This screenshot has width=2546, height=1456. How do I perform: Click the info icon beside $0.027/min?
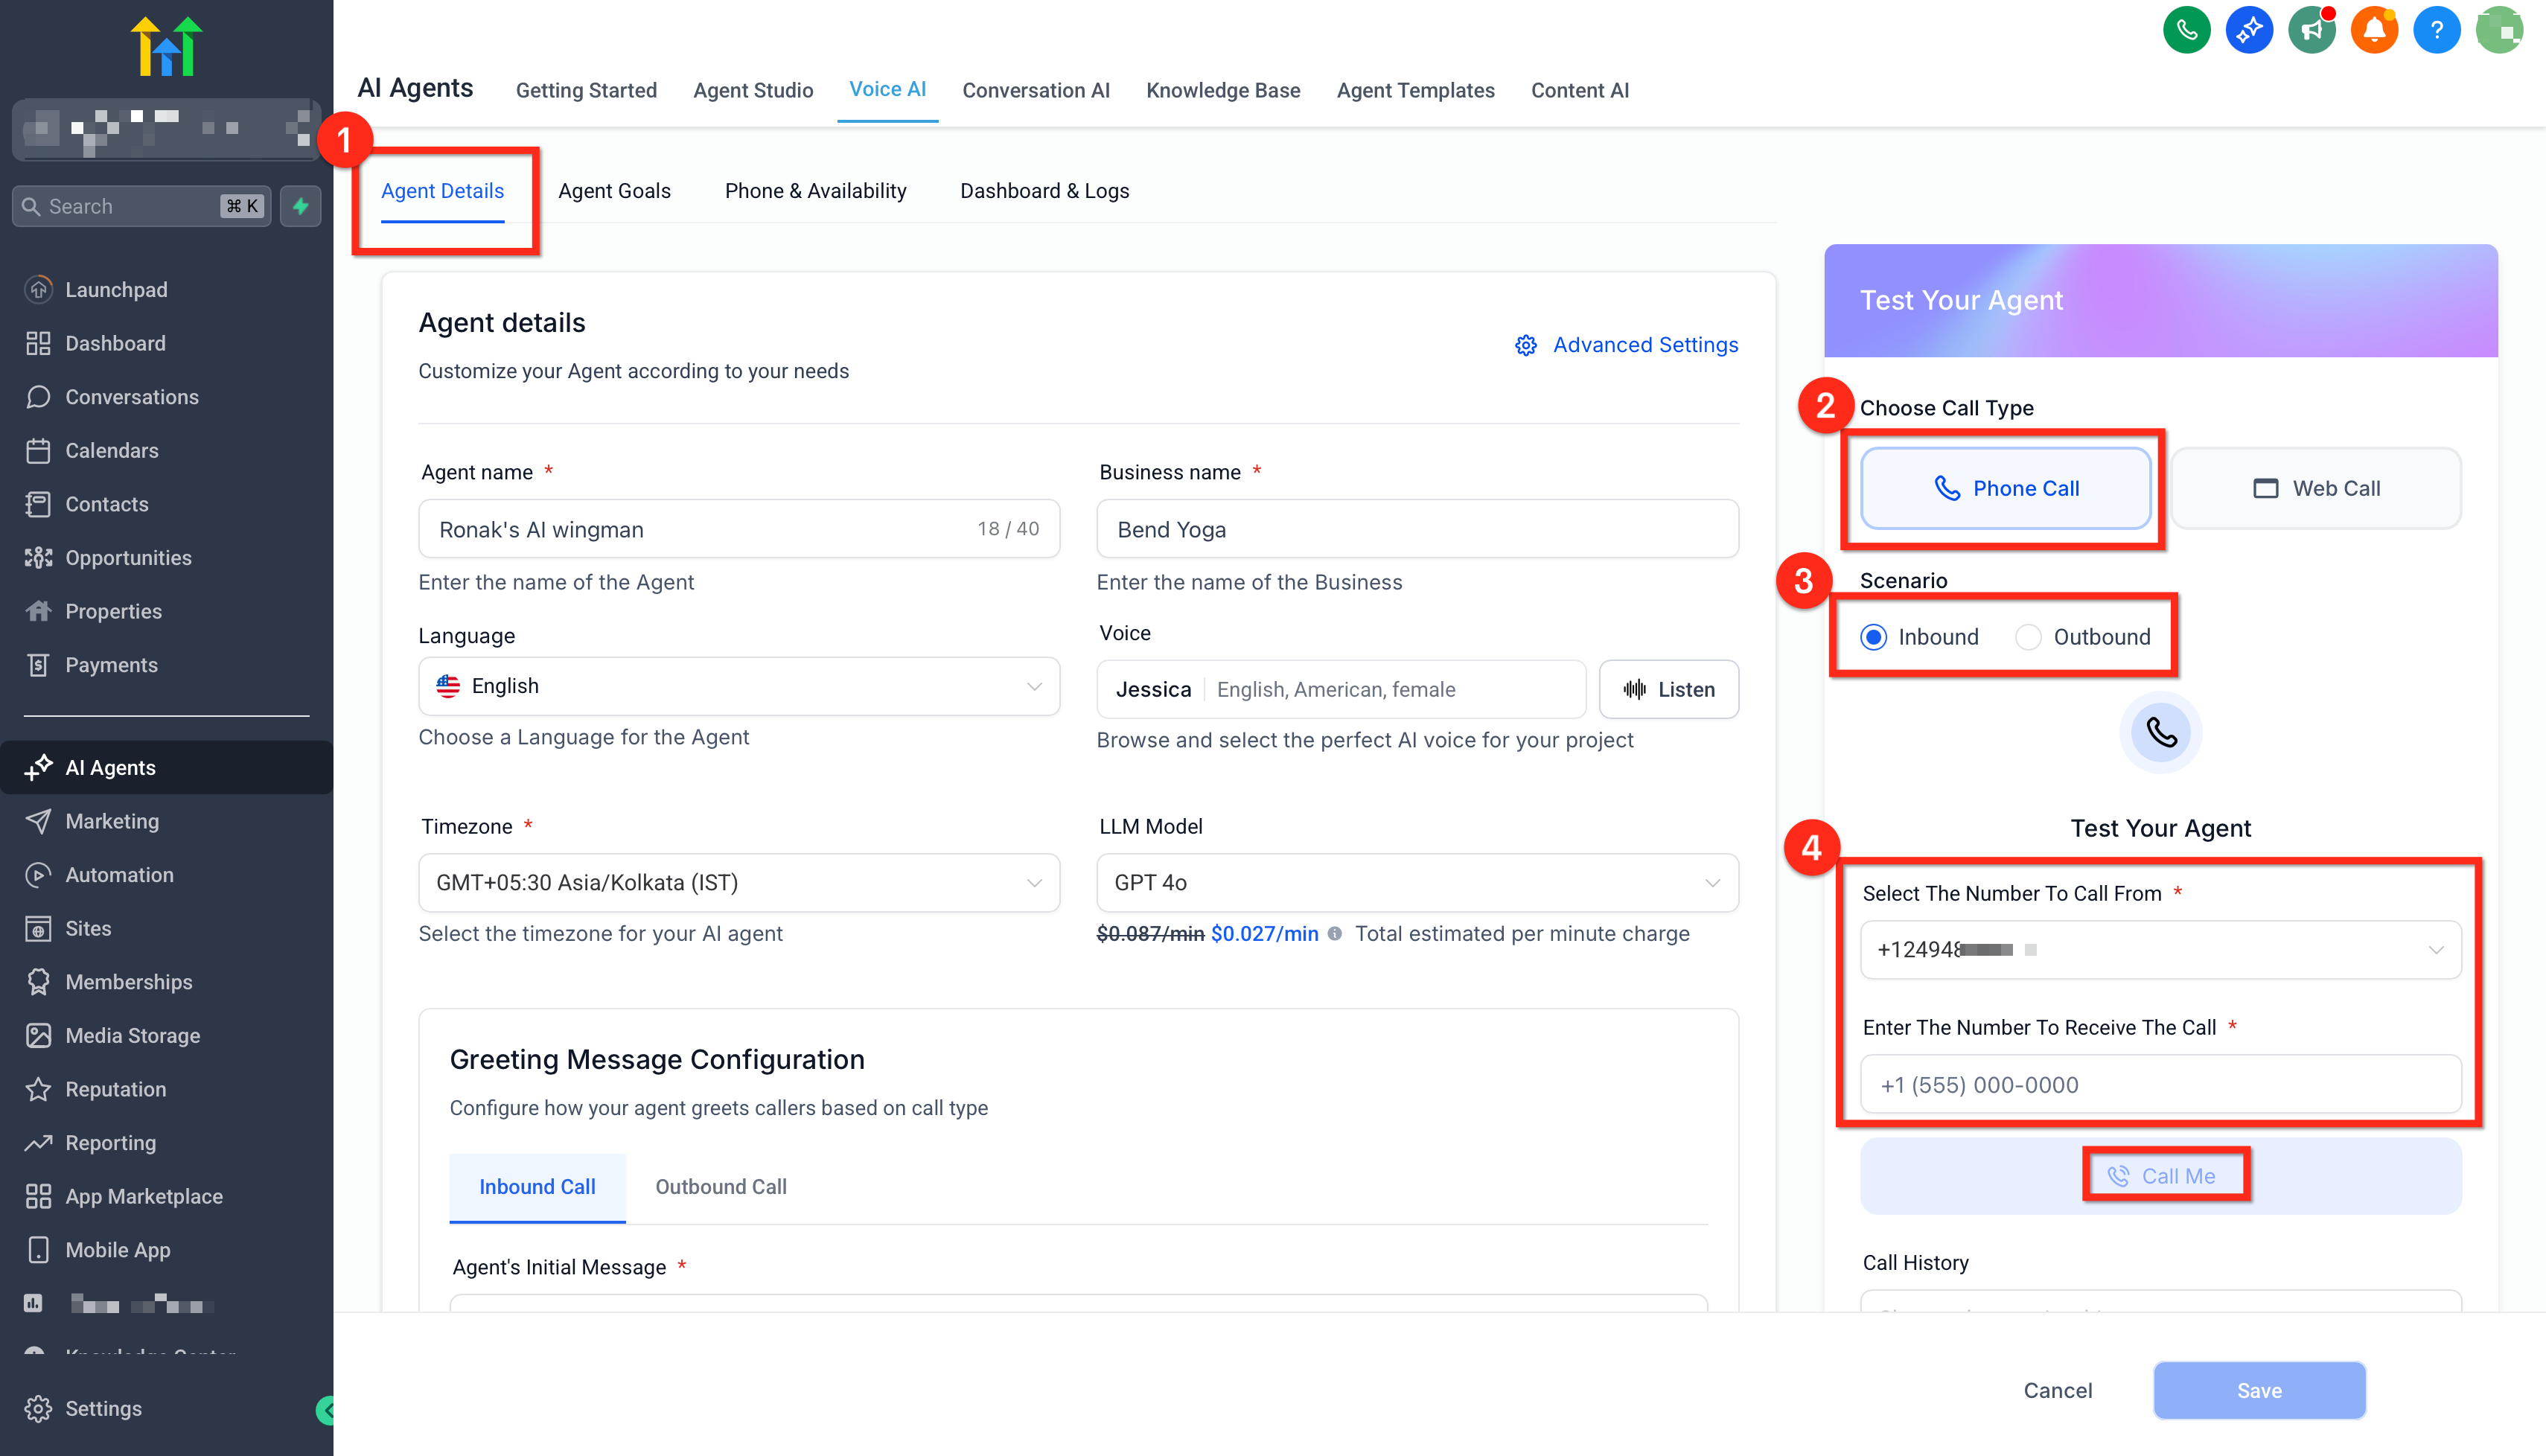(1334, 933)
